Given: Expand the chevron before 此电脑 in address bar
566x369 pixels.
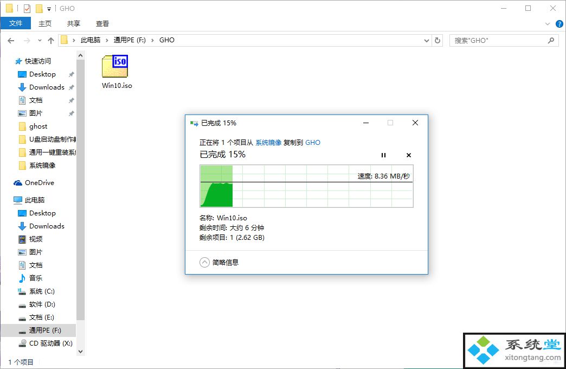Looking at the screenshot, I should pyautogui.click(x=74, y=40).
